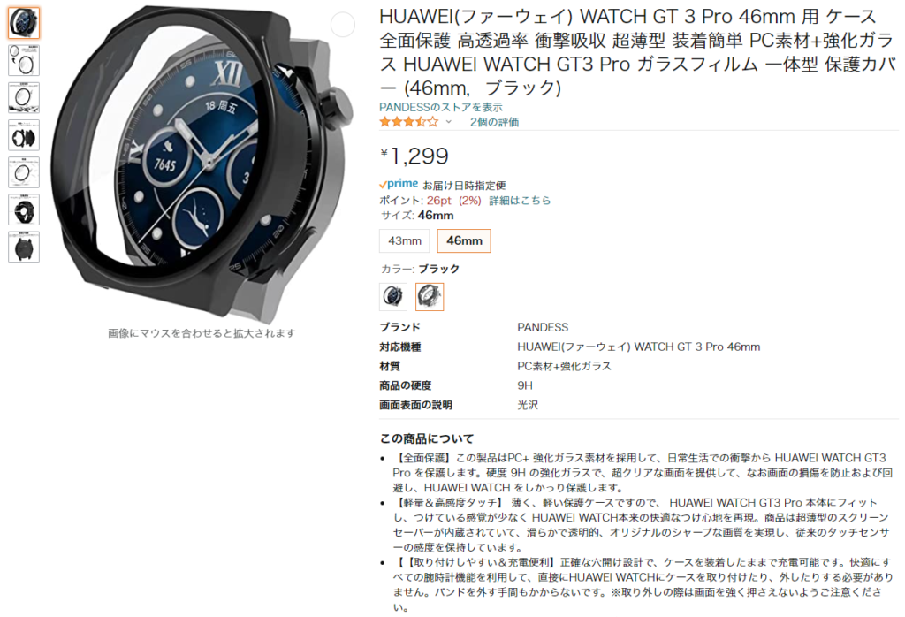905x617 pixels.
Task: Open the last thumbnail of watch back
Action: (24, 247)
